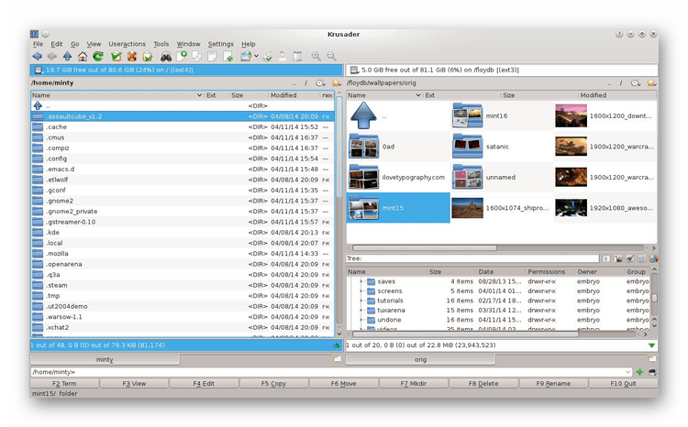Screen dimensions: 688x427
Task: Select the 1600x1074_shipro thumbnail image
Action: click(468, 207)
